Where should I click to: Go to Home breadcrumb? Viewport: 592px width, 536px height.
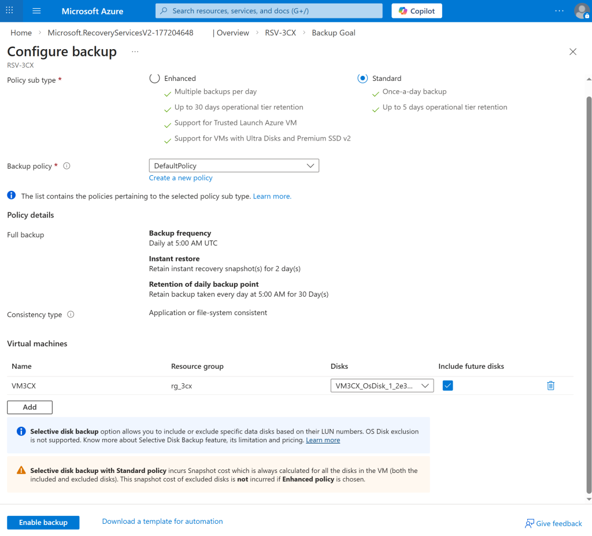click(21, 33)
